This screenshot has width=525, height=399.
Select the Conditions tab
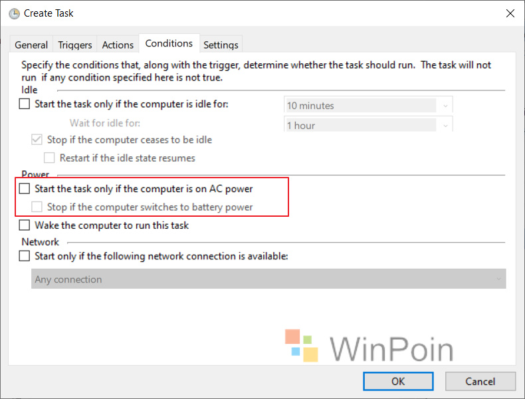click(169, 43)
